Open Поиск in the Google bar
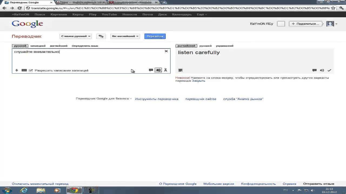Viewport: 346px width, 194px height. click(40, 14)
